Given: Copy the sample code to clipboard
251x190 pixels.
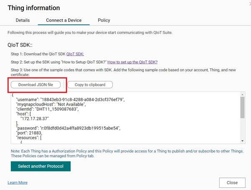Looking at the screenshot, I should click(90, 85).
